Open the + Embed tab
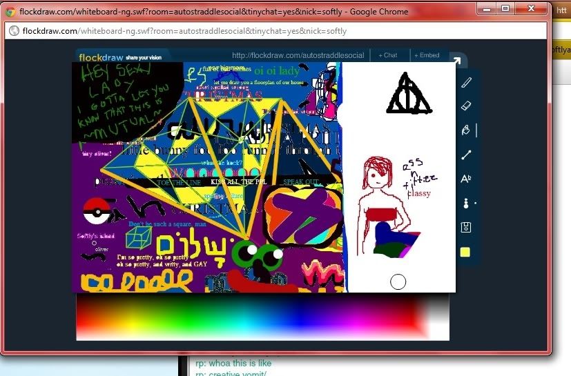Image resolution: width=571 pixels, height=376 pixels. [425, 55]
